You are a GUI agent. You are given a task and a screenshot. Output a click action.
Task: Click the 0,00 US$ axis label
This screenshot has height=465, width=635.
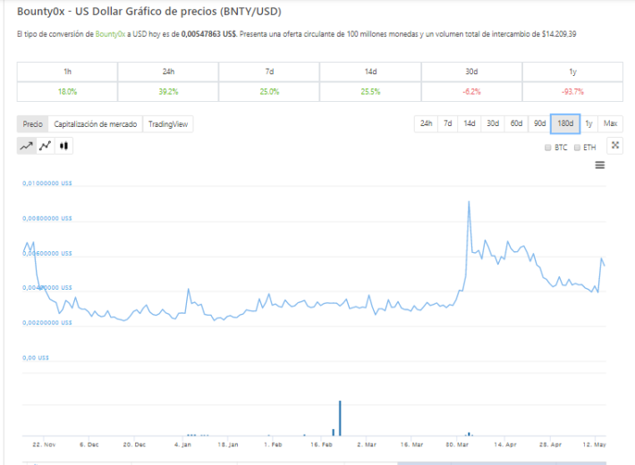click(x=36, y=358)
